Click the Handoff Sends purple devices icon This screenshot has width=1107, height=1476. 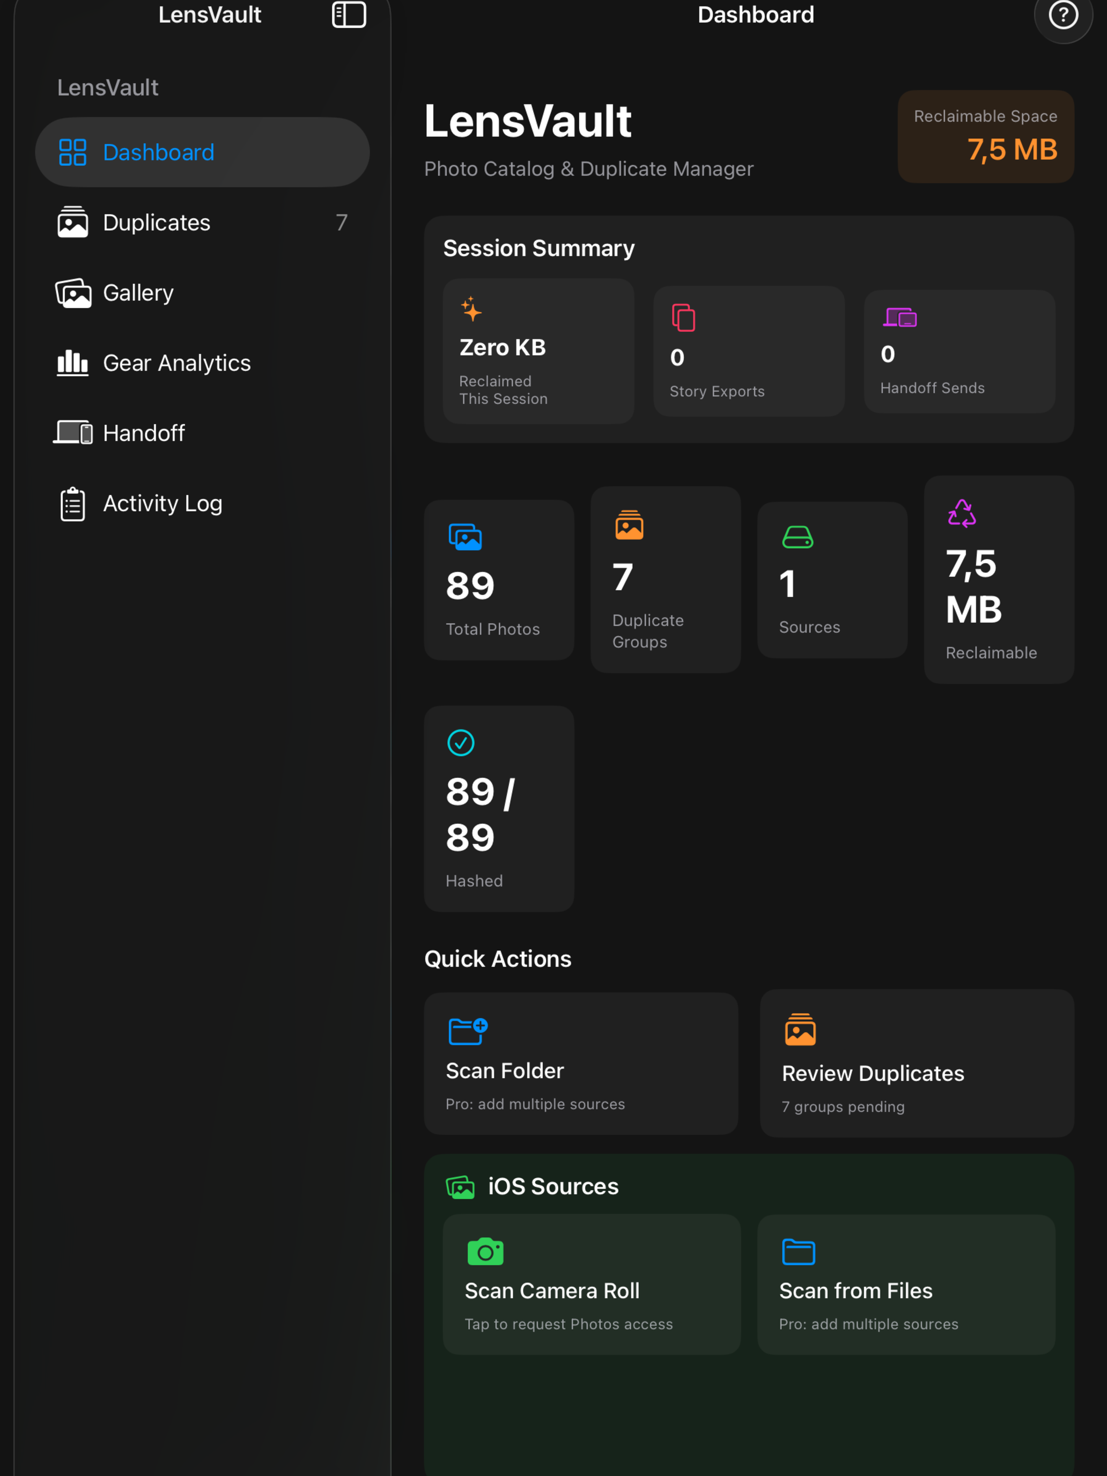coord(899,317)
